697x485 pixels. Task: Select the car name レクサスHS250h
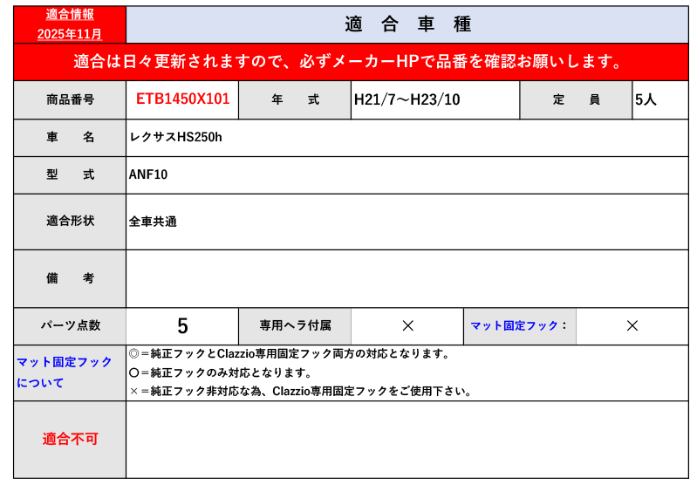[175, 137]
